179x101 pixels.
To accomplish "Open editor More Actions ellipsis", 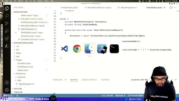I will (175, 8).
